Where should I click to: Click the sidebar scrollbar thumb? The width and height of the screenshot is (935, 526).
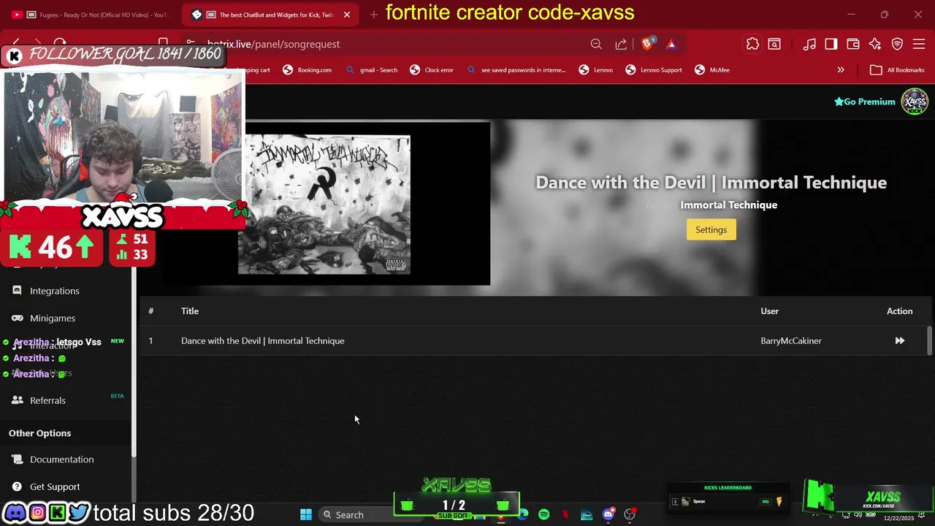click(x=134, y=362)
